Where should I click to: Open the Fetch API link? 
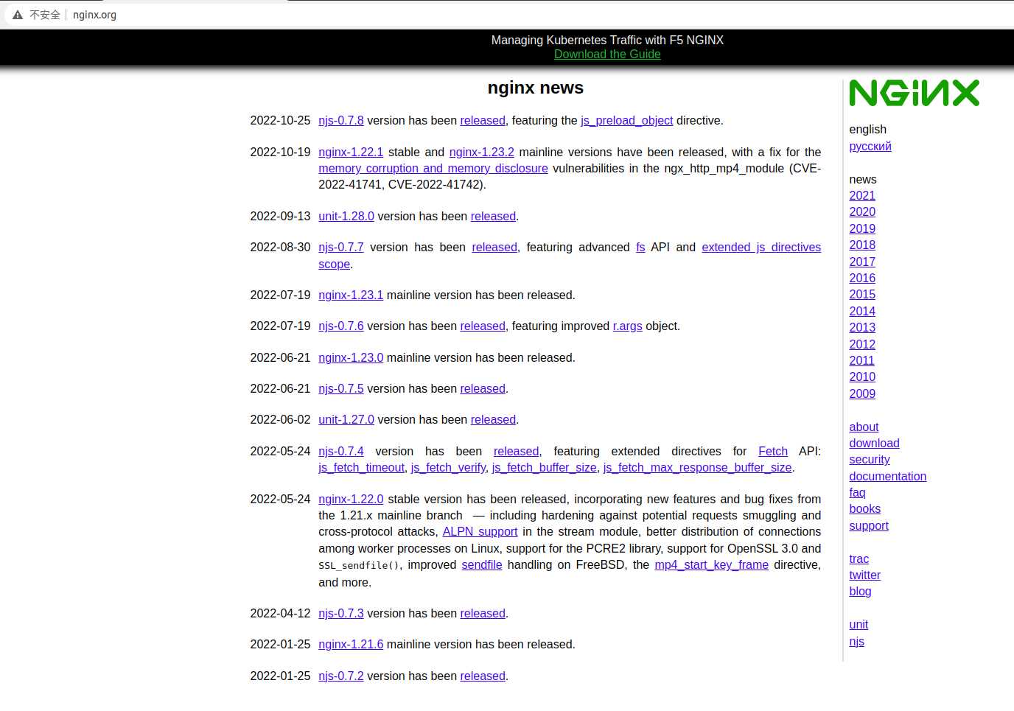[x=773, y=452]
